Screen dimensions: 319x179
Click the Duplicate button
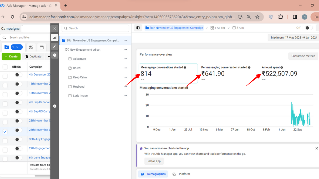click(33, 57)
